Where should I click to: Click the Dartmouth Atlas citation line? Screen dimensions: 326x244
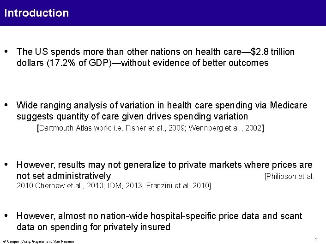(151, 128)
